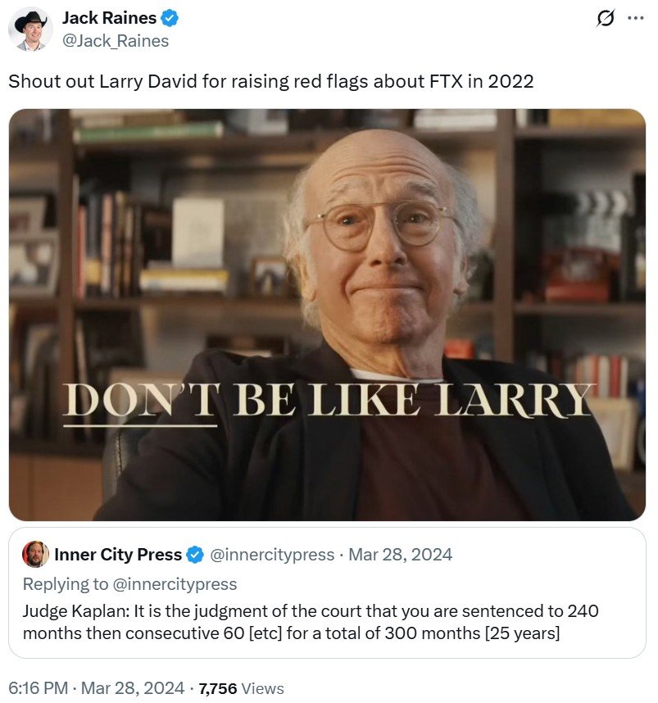Click Mar 28, 2024 post date
The image size is (658, 703).
(x=132, y=687)
